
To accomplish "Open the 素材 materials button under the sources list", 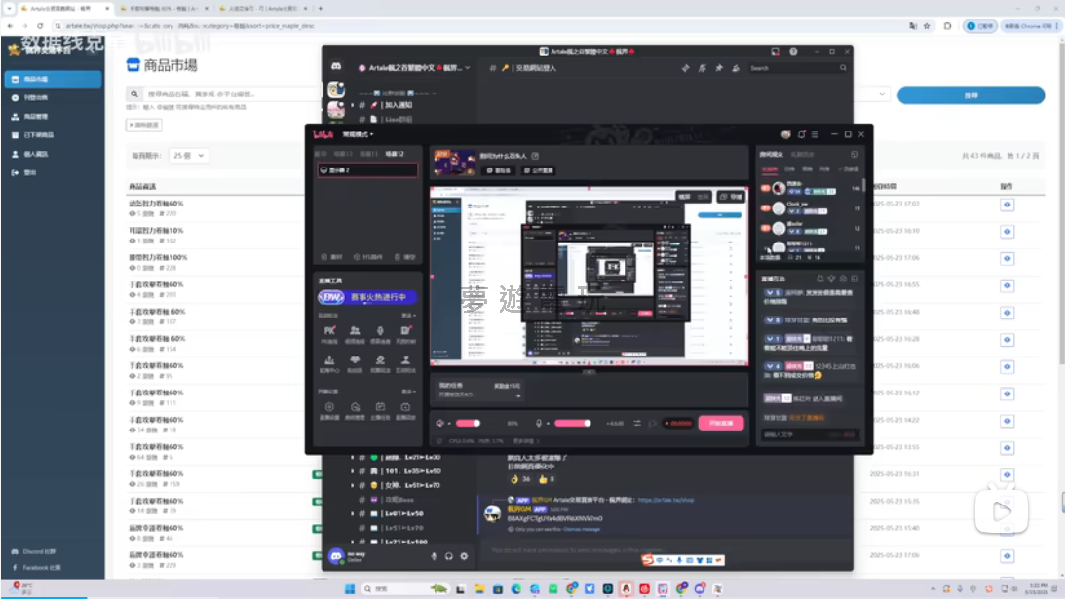I will pos(332,257).
